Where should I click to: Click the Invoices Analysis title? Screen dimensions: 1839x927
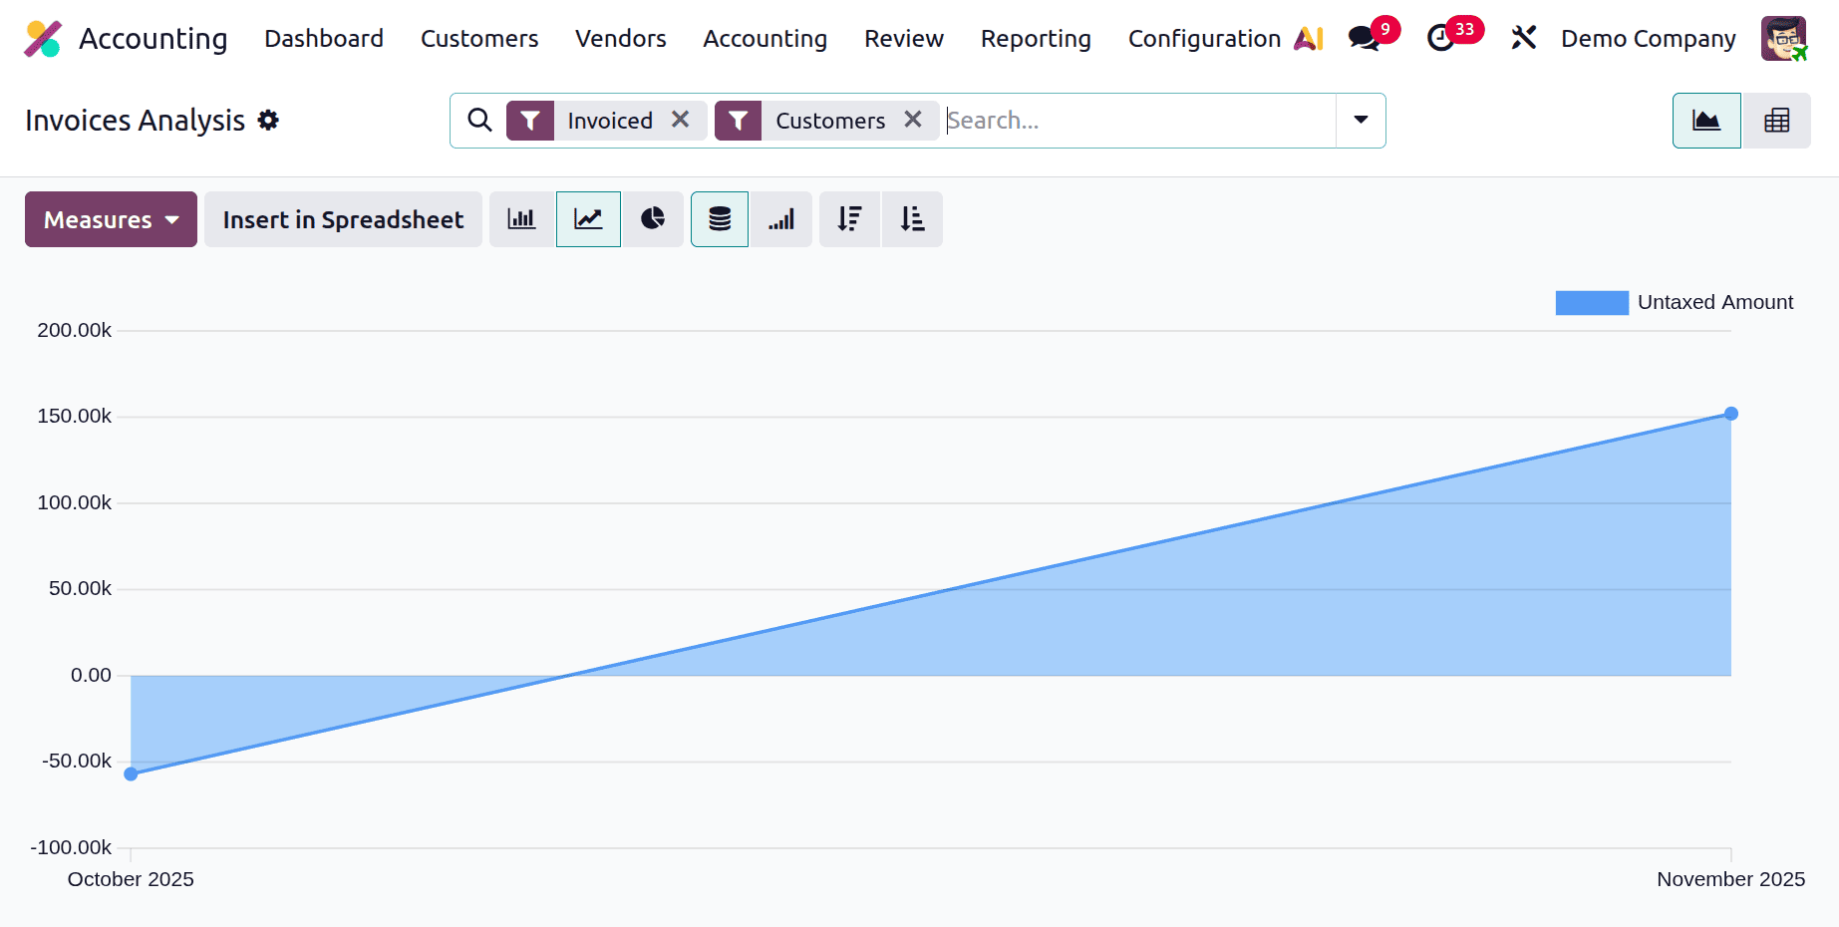tap(135, 121)
